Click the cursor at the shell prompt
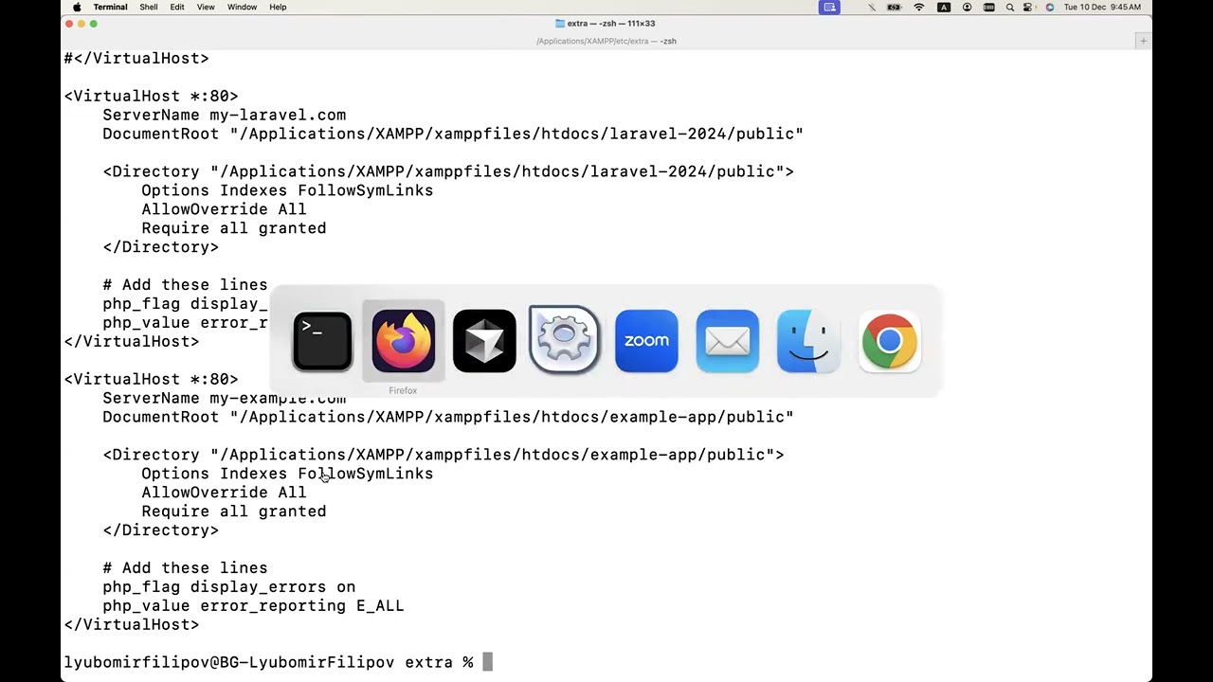This screenshot has height=682, width=1213. pos(487,662)
